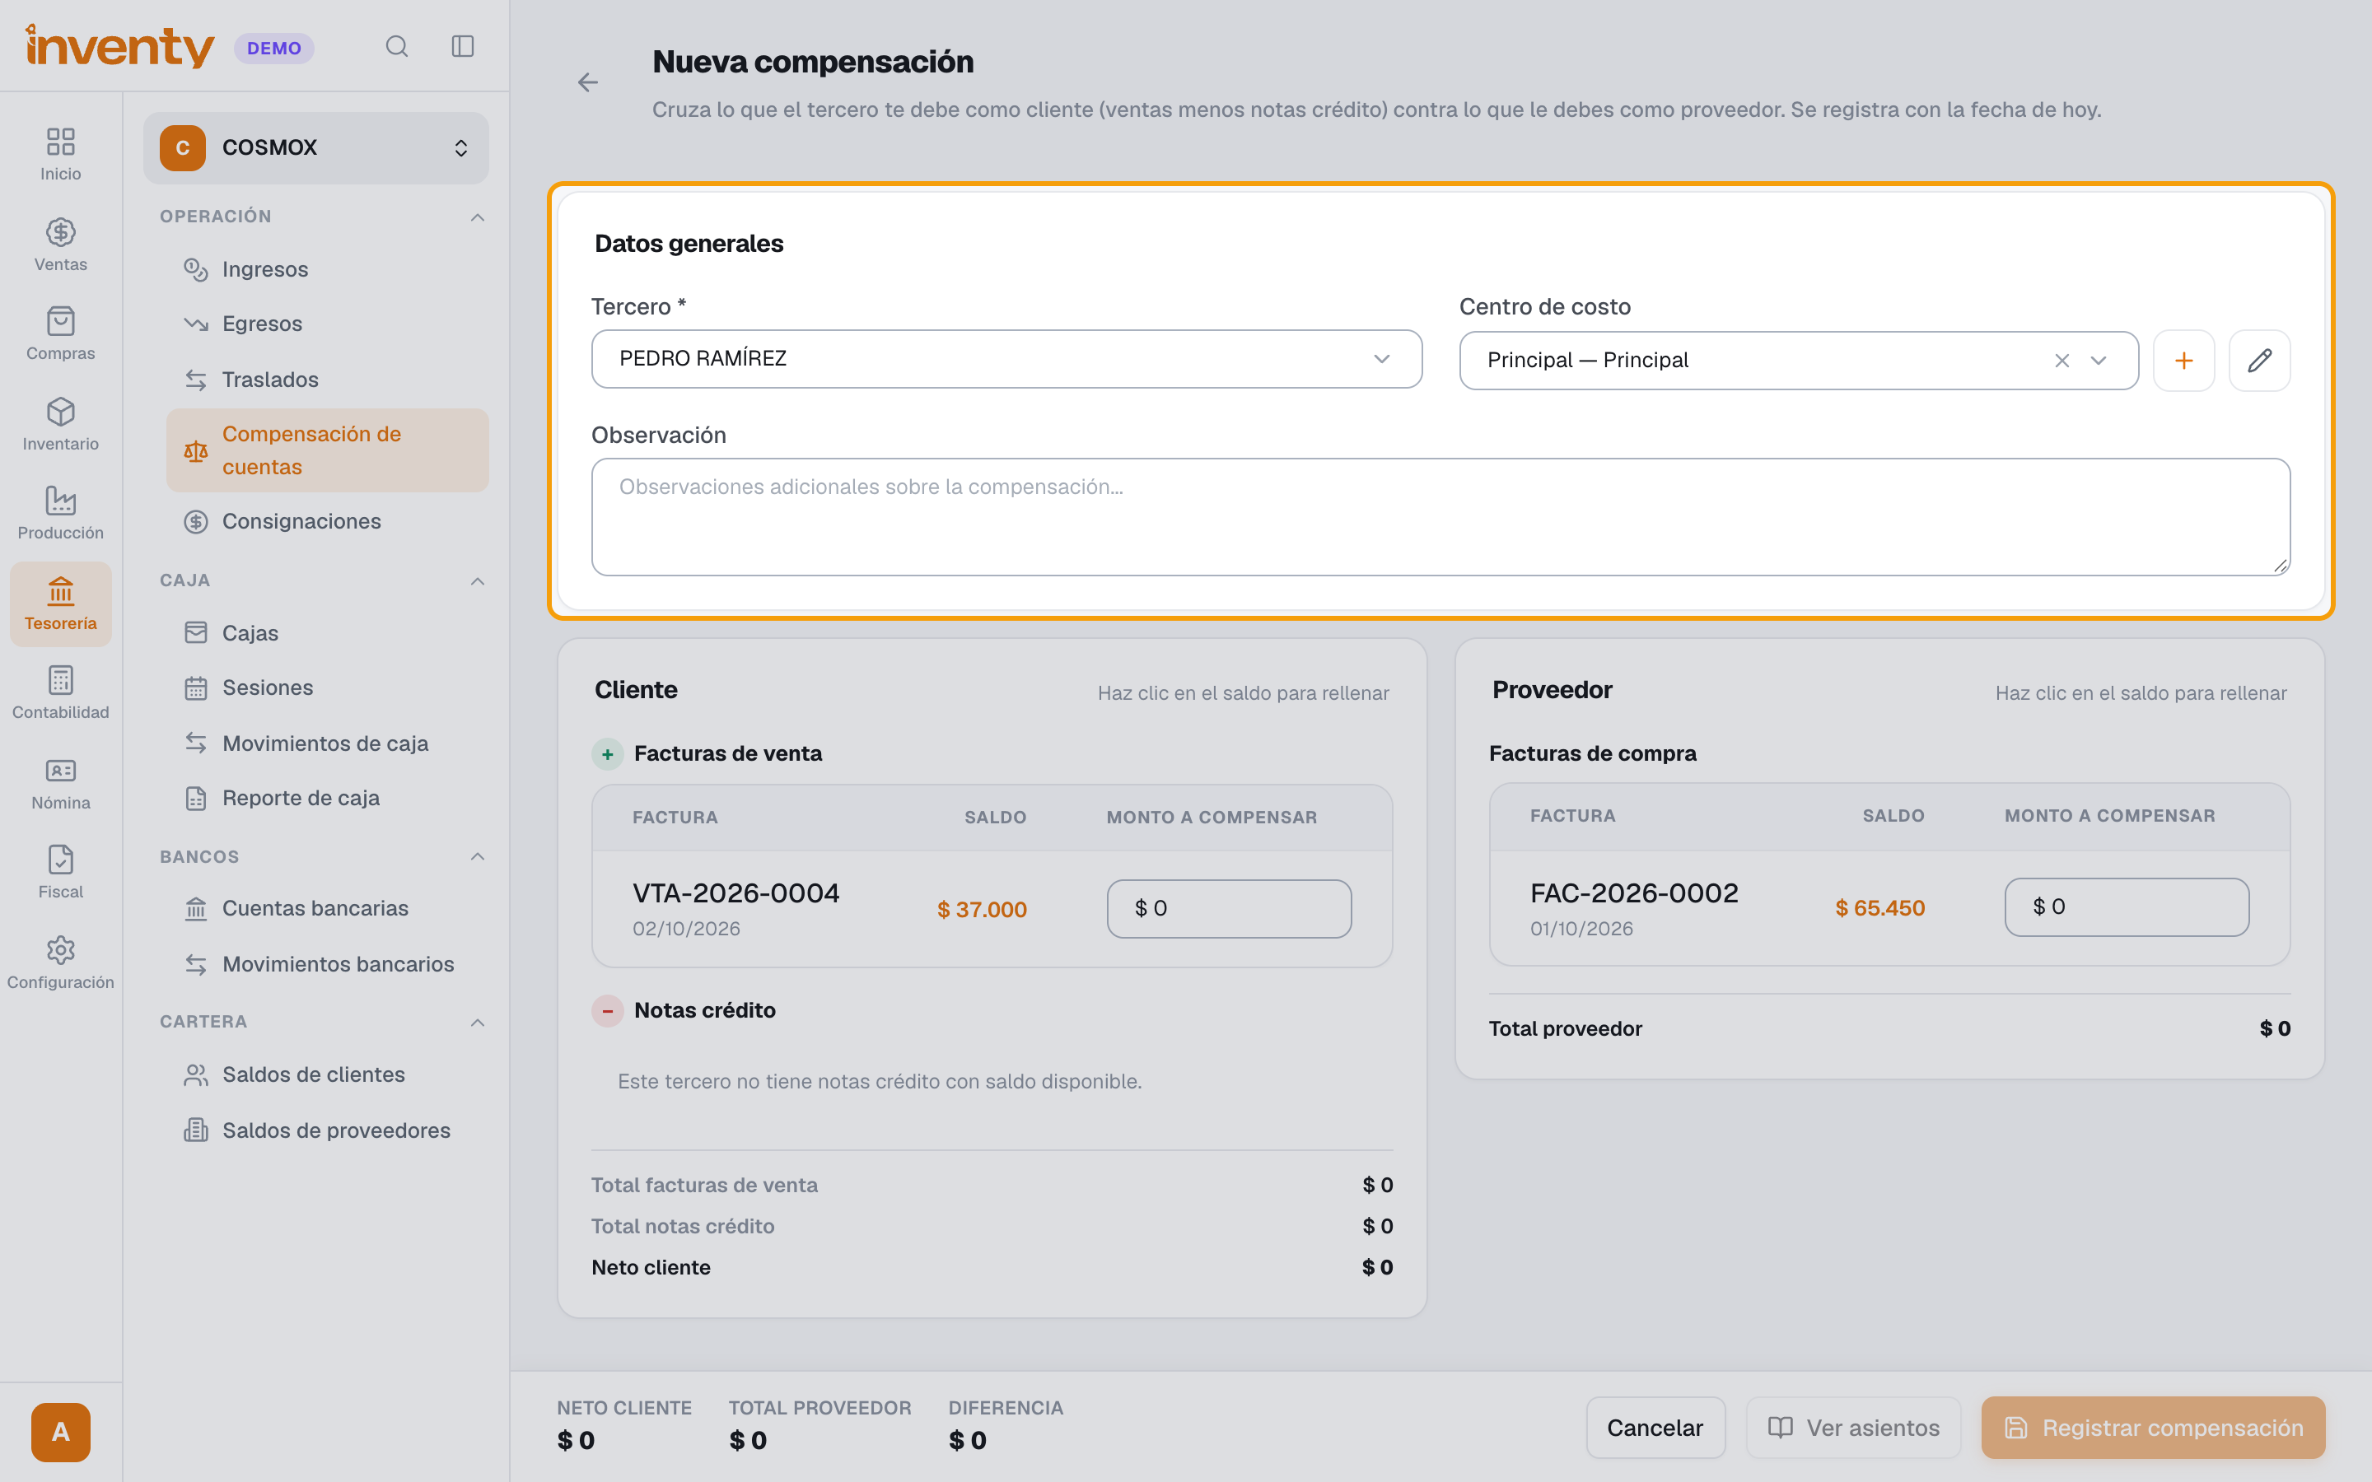Clear the Principal — Principal cost center selection

2062,361
